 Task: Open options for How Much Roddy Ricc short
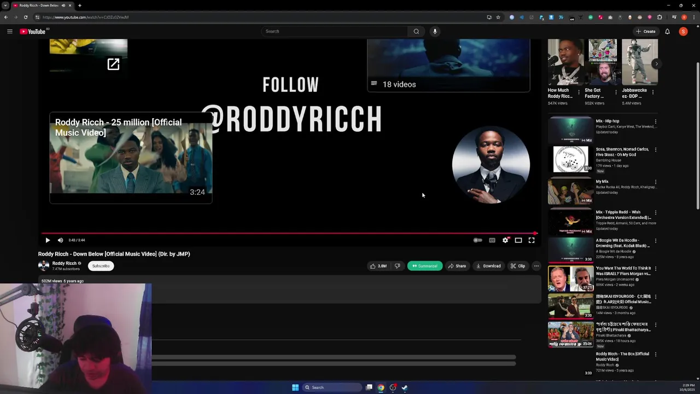pyautogui.click(x=579, y=92)
